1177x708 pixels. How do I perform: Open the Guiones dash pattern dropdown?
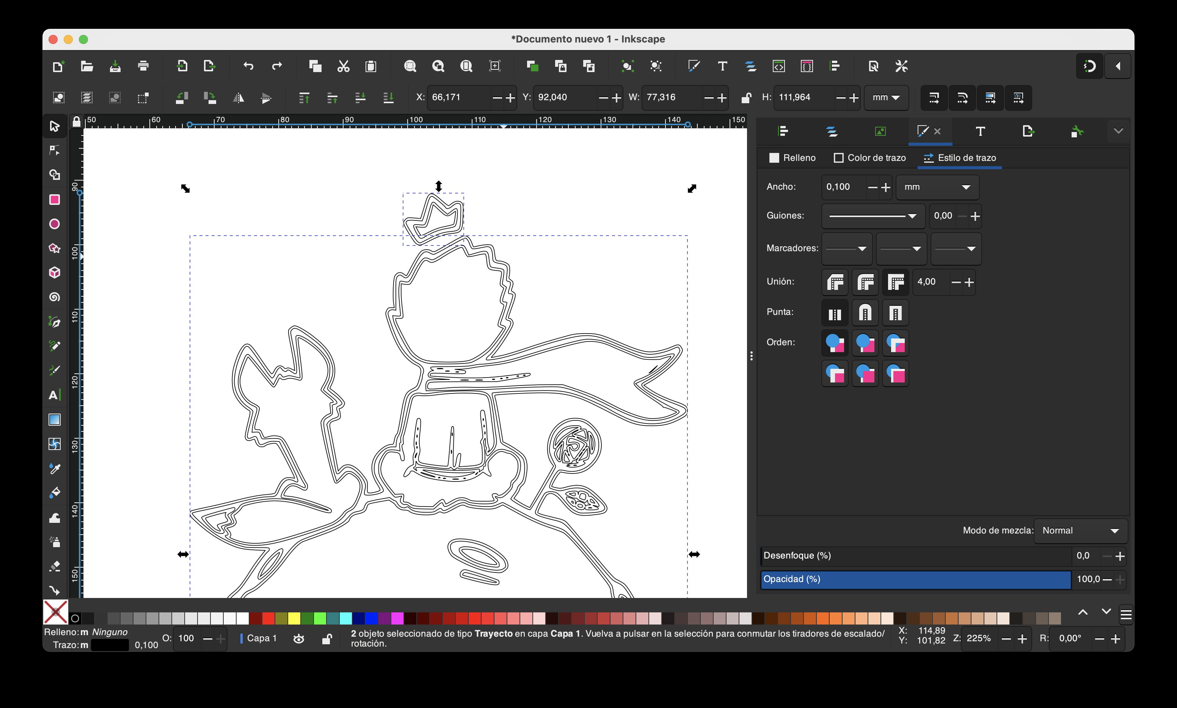pos(873,216)
